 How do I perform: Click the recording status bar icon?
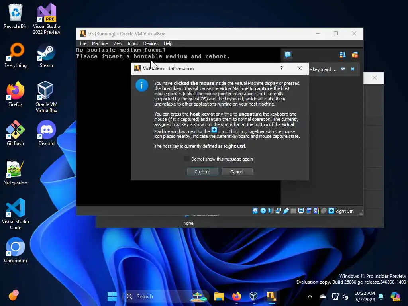309,211
